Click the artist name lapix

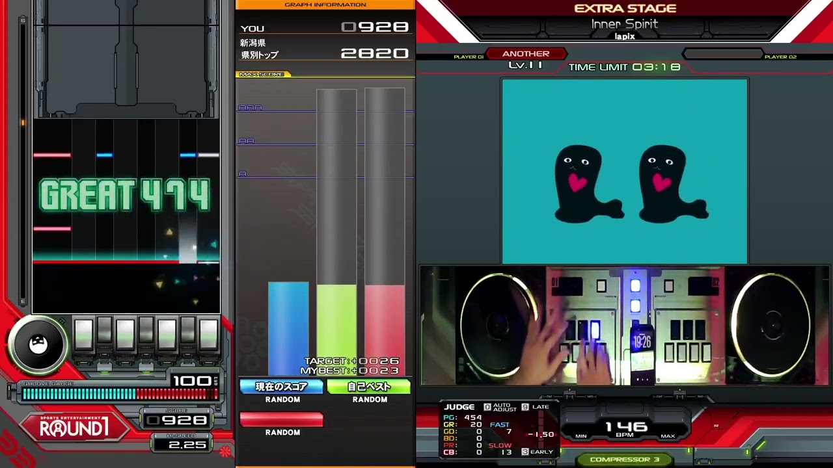coord(624,36)
